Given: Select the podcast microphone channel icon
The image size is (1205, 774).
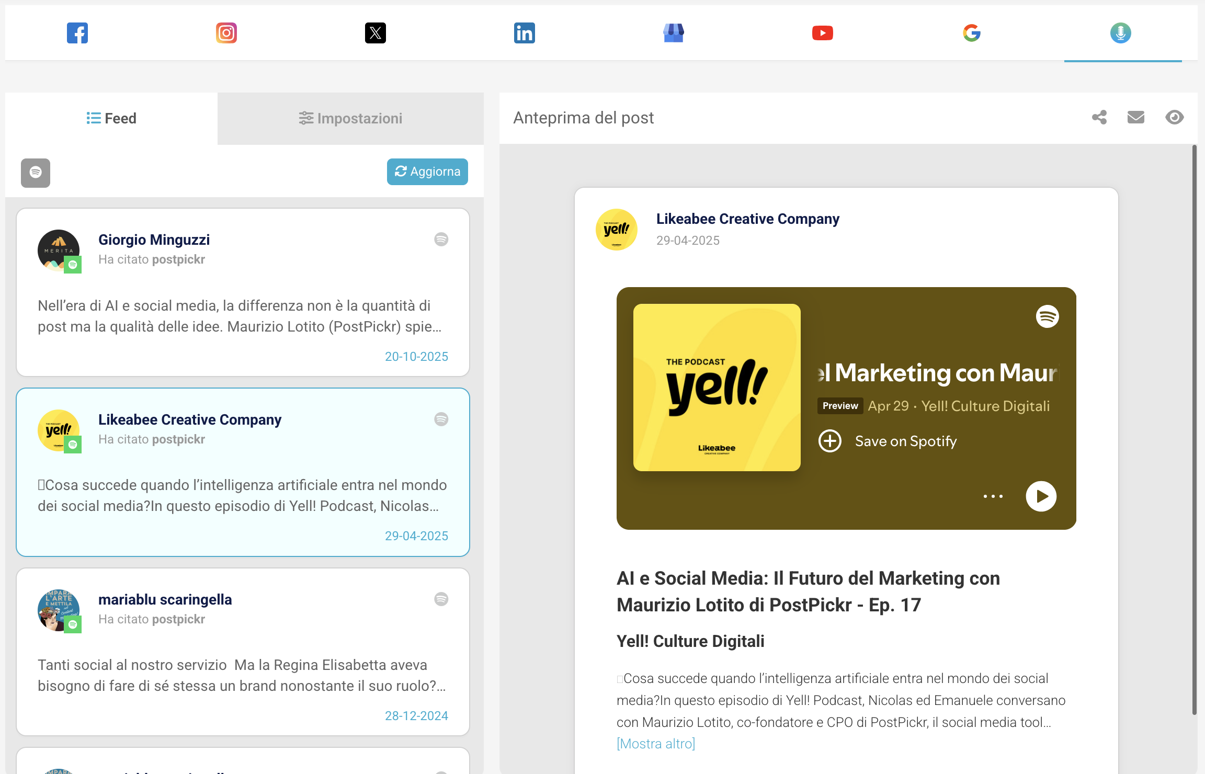Looking at the screenshot, I should tap(1121, 33).
